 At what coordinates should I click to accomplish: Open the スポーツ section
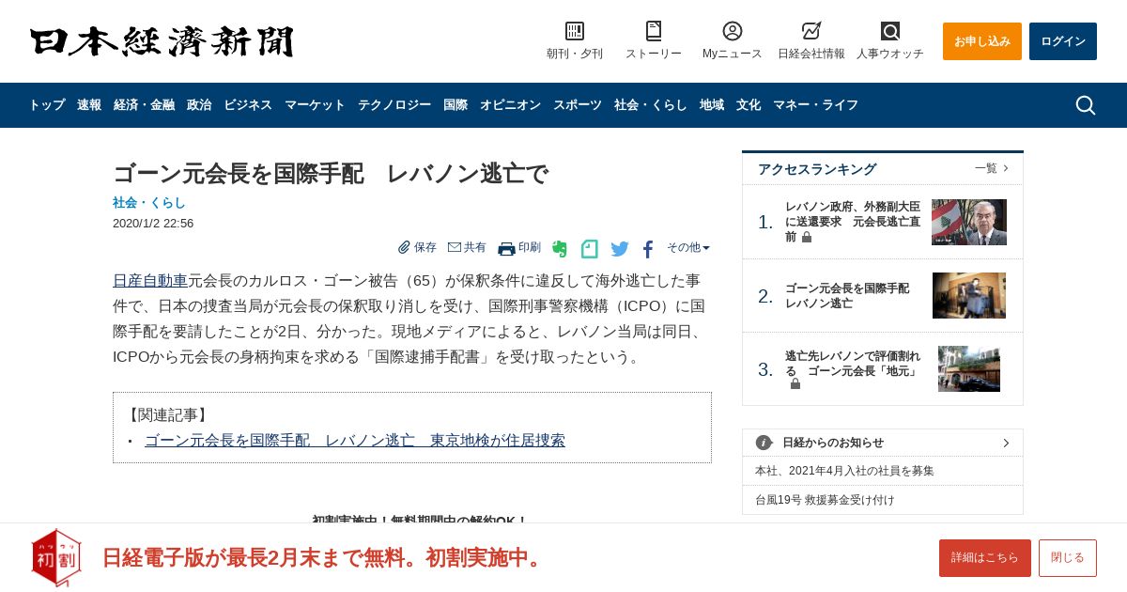(578, 105)
